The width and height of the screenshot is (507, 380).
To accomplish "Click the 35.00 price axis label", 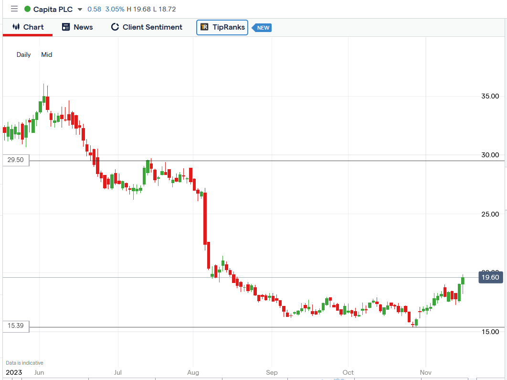I will (x=490, y=96).
